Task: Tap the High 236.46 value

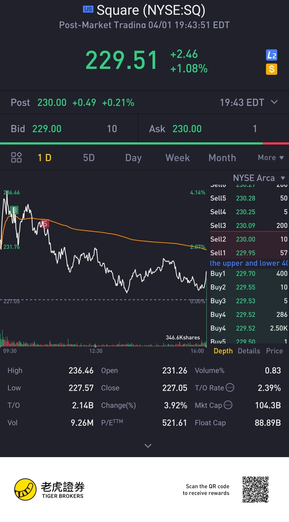Action: point(81,371)
